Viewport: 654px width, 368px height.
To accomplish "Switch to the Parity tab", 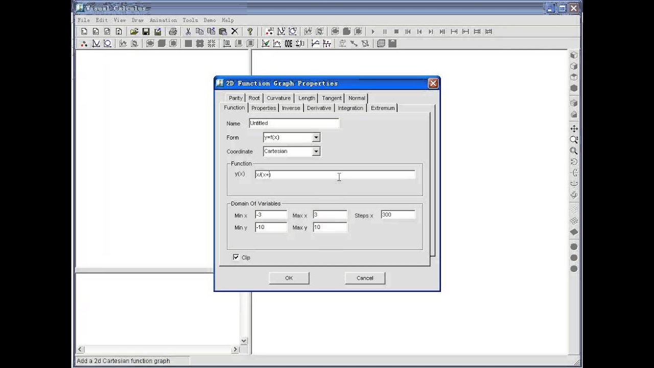I will coord(236,98).
